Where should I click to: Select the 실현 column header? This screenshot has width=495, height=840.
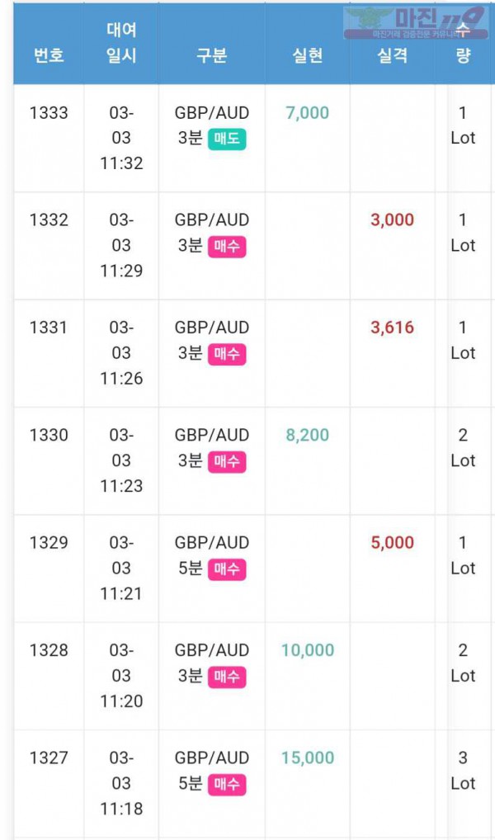[x=308, y=56]
